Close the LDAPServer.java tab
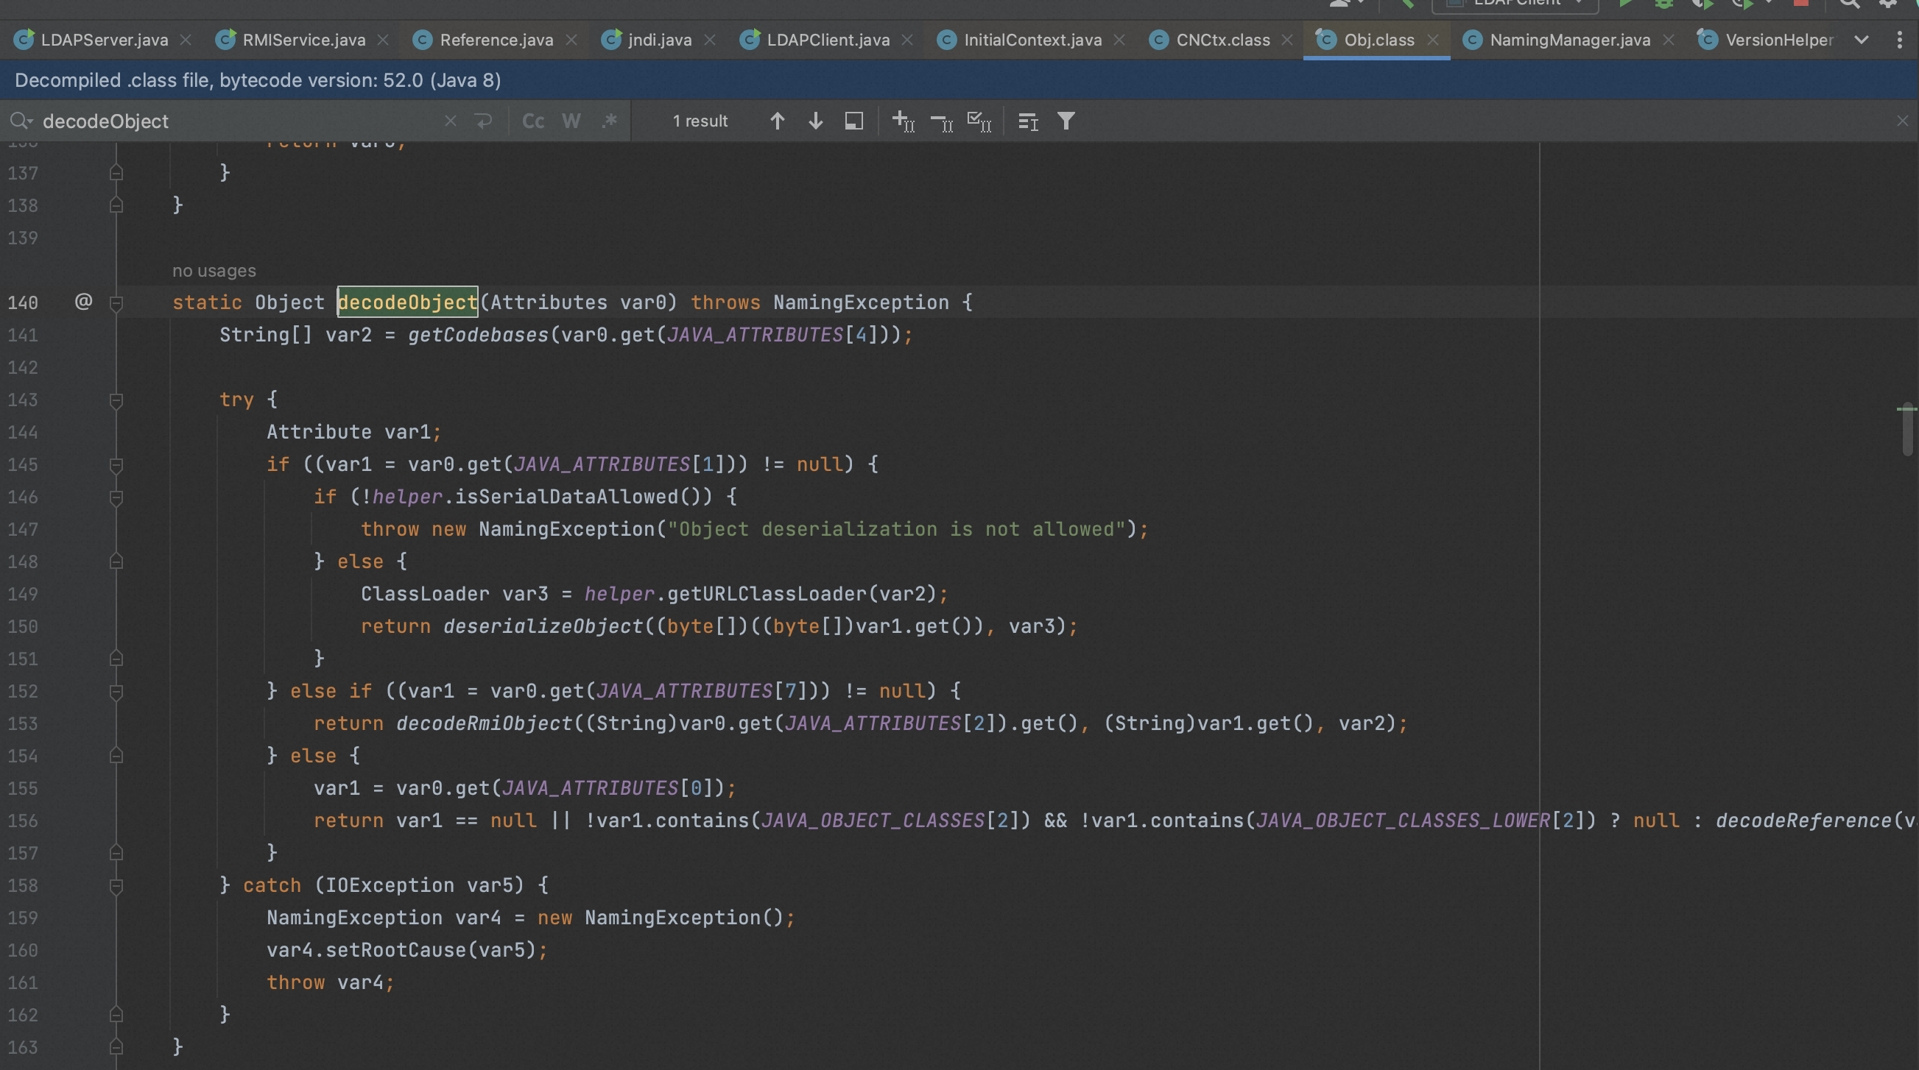The width and height of the screenshot is (1919, 1070). pyautogui.click(x=186, y=40)
